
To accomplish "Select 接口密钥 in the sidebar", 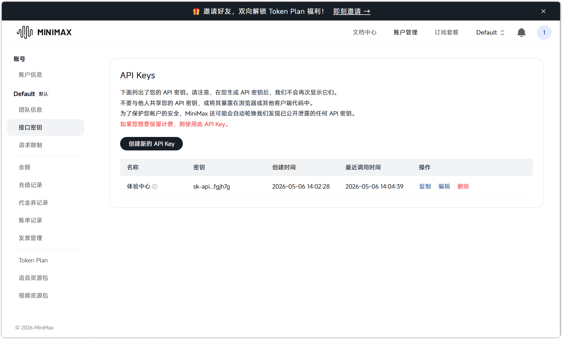I will tap(45, 127).
